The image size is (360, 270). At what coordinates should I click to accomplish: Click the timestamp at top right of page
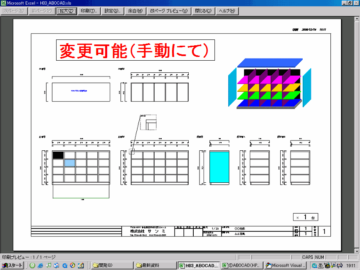(309, 29)
